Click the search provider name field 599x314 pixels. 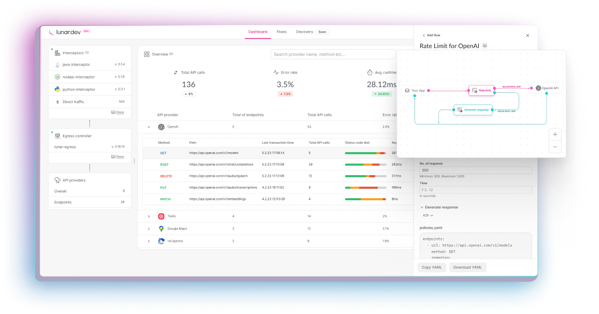[x=333, y=54]
